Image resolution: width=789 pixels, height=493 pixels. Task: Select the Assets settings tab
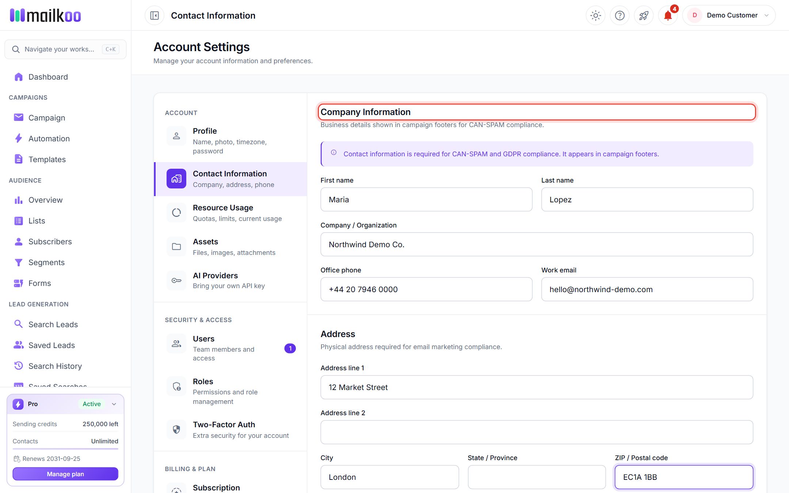230,246
